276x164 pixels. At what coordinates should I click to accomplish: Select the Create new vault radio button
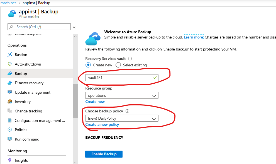88,65
